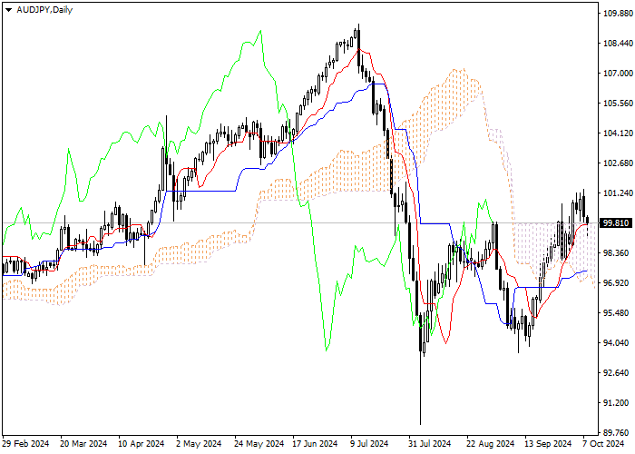The height and width of the screenshot is (454, 635).
Task: Click the 17 Jun 2024 date label
Action: (x=315, y=444)
